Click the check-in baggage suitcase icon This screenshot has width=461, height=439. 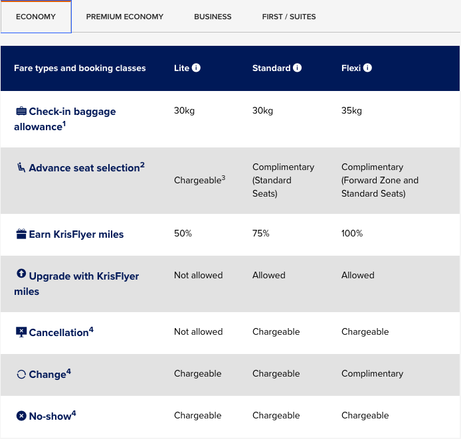click(21, 111)
